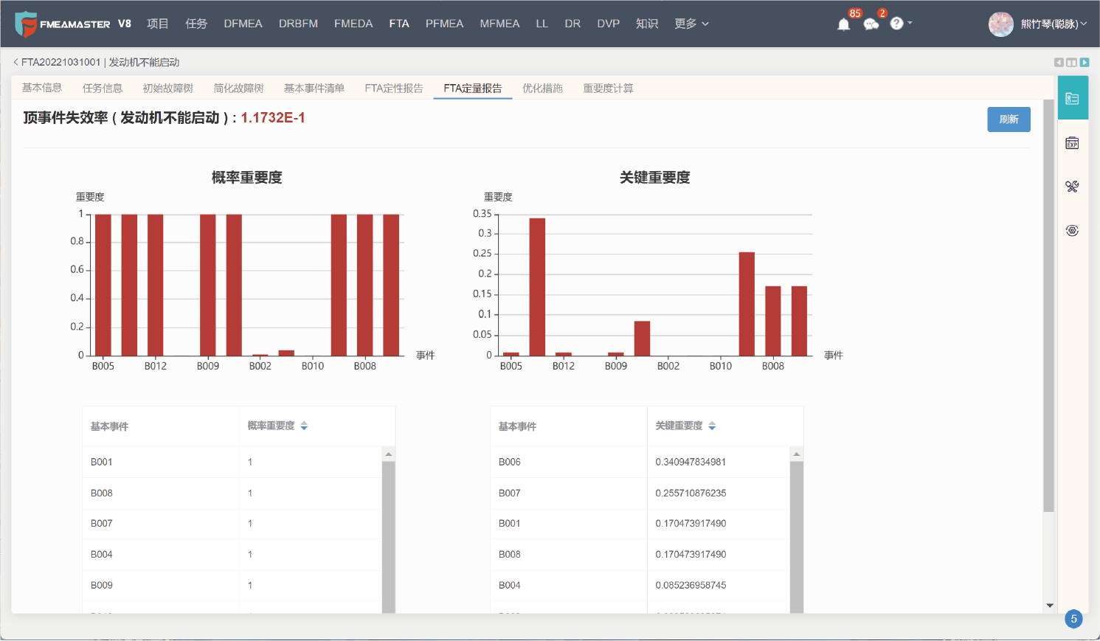Click the split-view layout icon
The width and height of the screenshot is (1100, 641).
(x=1071, y=63)
